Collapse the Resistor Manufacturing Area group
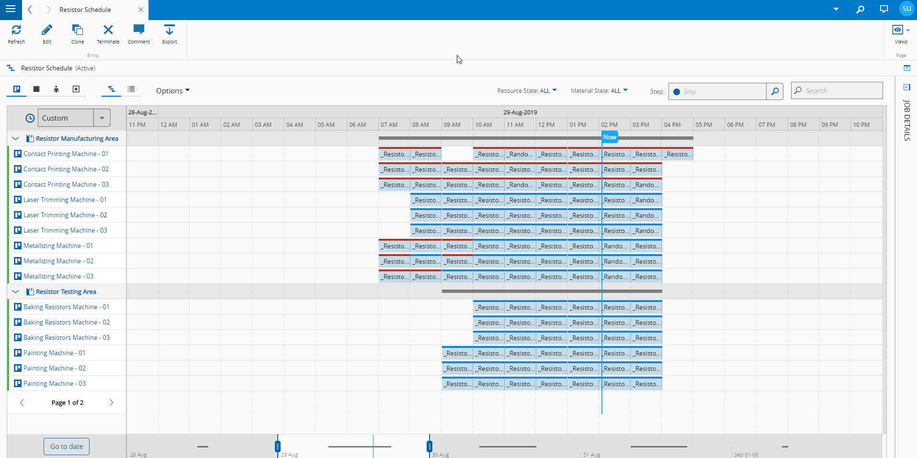The height and width of the screenshot is (458, 917). 15,138
